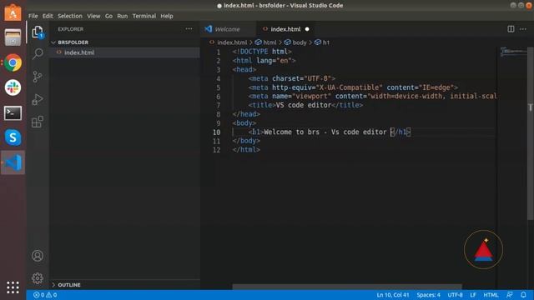Click the EXPLORER panel title
534x300 pixels.
[70, 29]
